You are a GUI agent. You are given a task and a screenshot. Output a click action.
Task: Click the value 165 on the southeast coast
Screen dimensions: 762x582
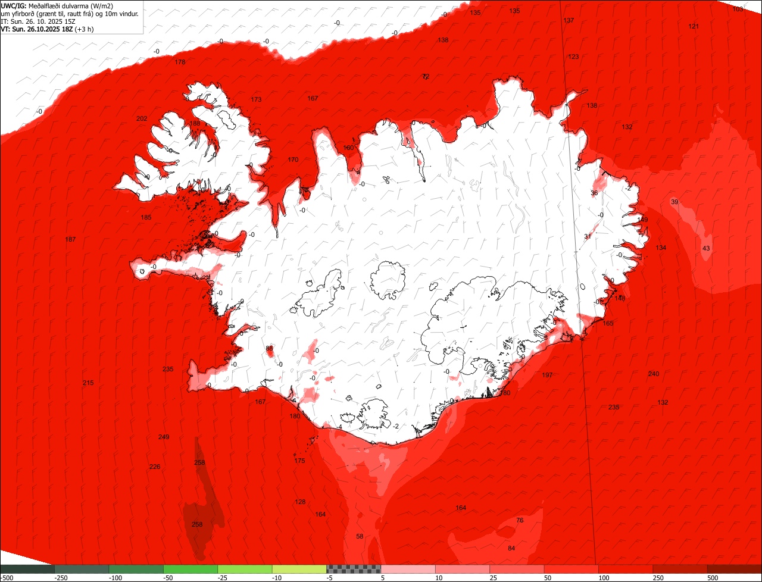(608, 323)
